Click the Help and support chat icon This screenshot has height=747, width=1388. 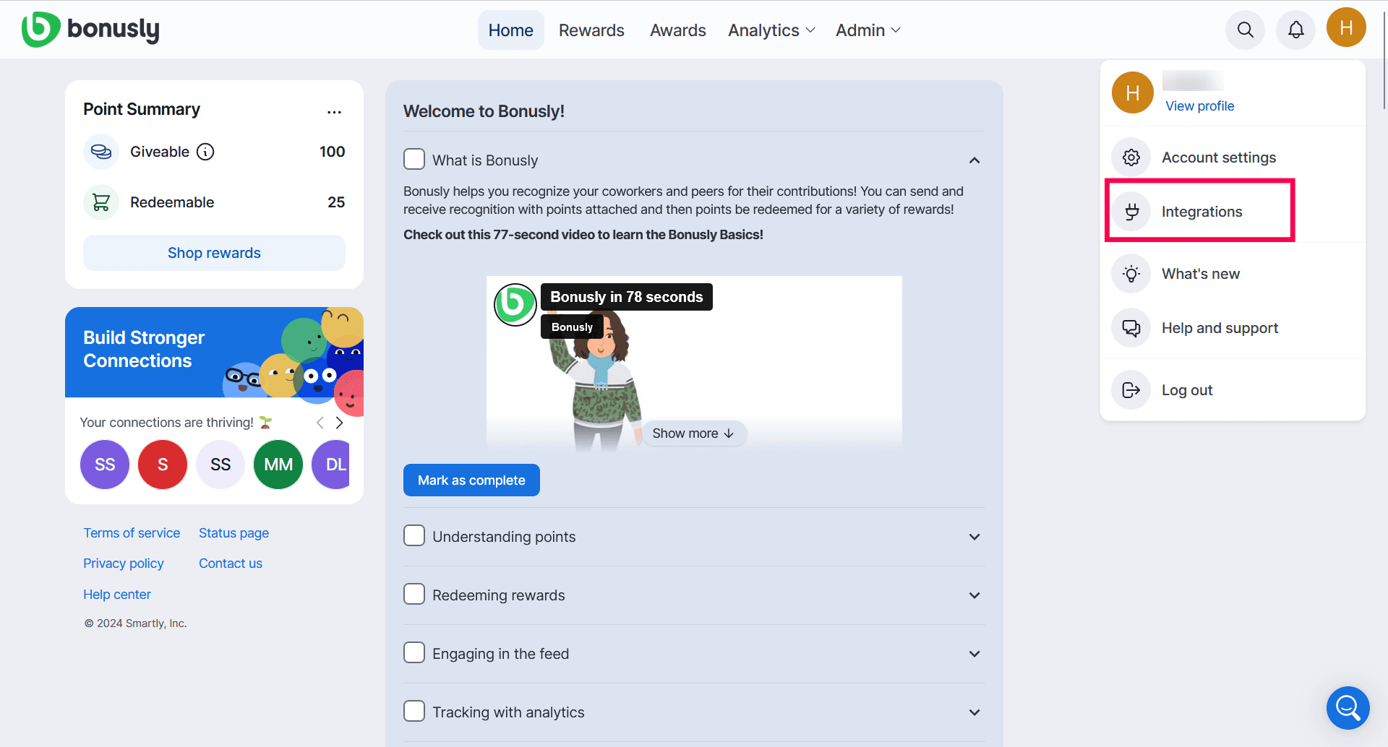[1131, 328]
